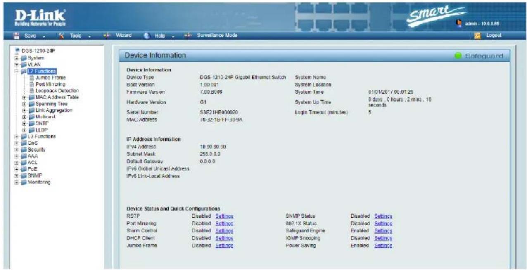527x270 pixels.
Task: Open the 802.1X Status Settings link
Action: 383,223
